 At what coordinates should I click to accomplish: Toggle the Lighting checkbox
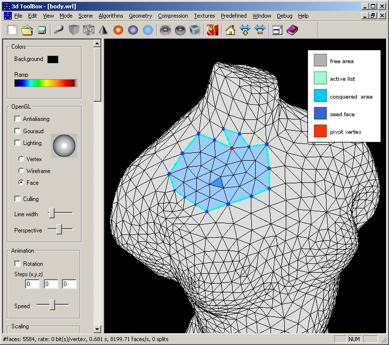[x=18, y=143]
